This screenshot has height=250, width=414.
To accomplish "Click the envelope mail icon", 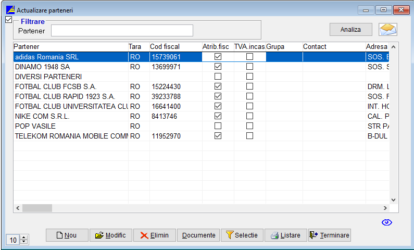I will coord(387,30).
